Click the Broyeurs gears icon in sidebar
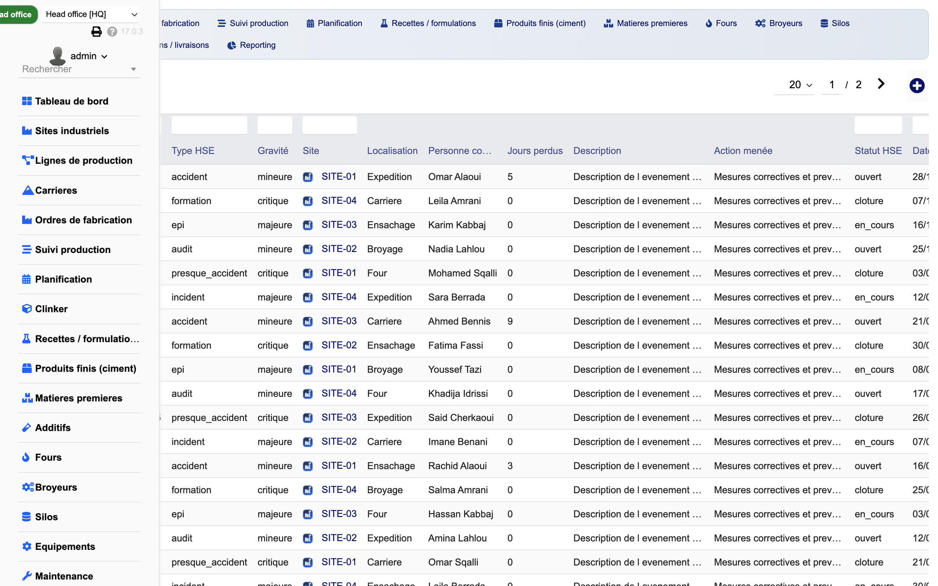Image resolution: width=938 pixels, height=586 pixels. pos(28,487)
